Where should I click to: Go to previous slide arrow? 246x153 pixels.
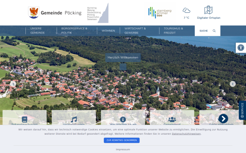pyautogui.click(x=13, y=84)
